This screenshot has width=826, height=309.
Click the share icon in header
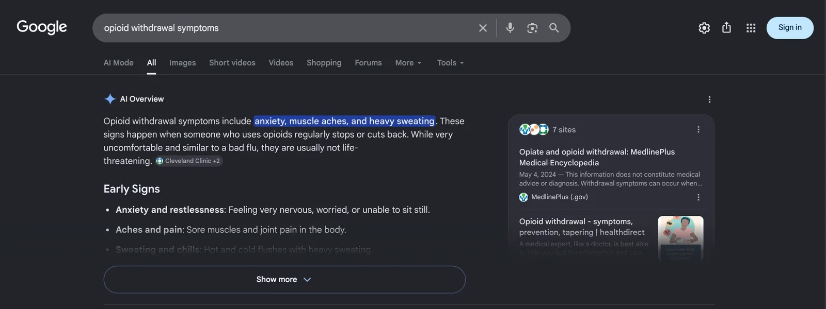click(x=726, y=28)
